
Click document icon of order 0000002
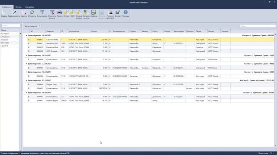29,96
